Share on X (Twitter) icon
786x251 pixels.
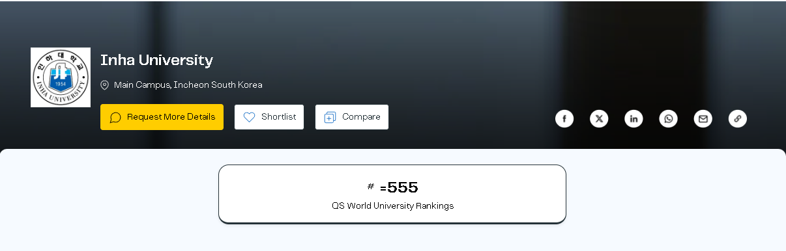[x=599, y=118]
